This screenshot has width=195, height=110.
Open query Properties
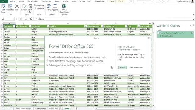pyautogui.click(x=10, y=8)
